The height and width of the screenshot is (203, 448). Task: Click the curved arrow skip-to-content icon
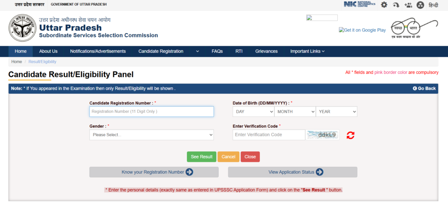click(396, 5)
